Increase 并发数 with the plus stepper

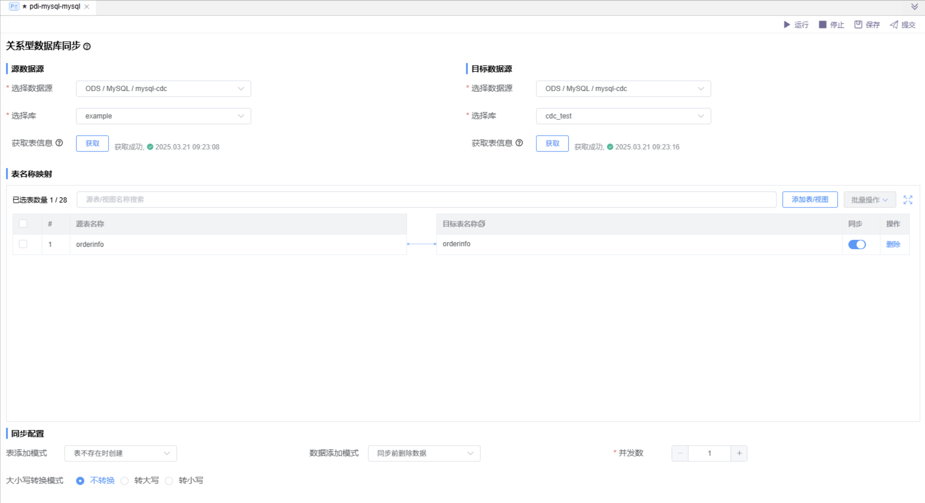click(739, 453)
